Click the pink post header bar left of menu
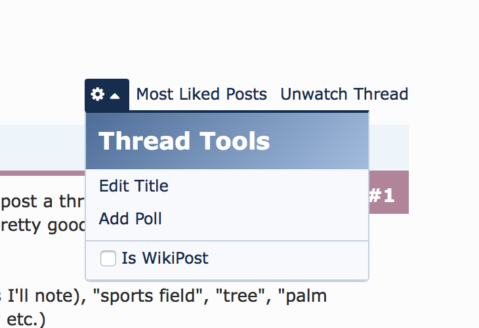Image resolution: width=479 pixels, height=328 pixels. [x=43, y=173]
